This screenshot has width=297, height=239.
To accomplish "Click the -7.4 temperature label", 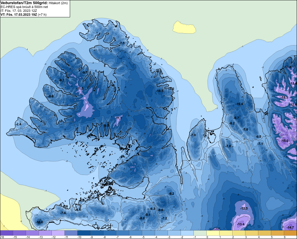I will click(63, 213).
